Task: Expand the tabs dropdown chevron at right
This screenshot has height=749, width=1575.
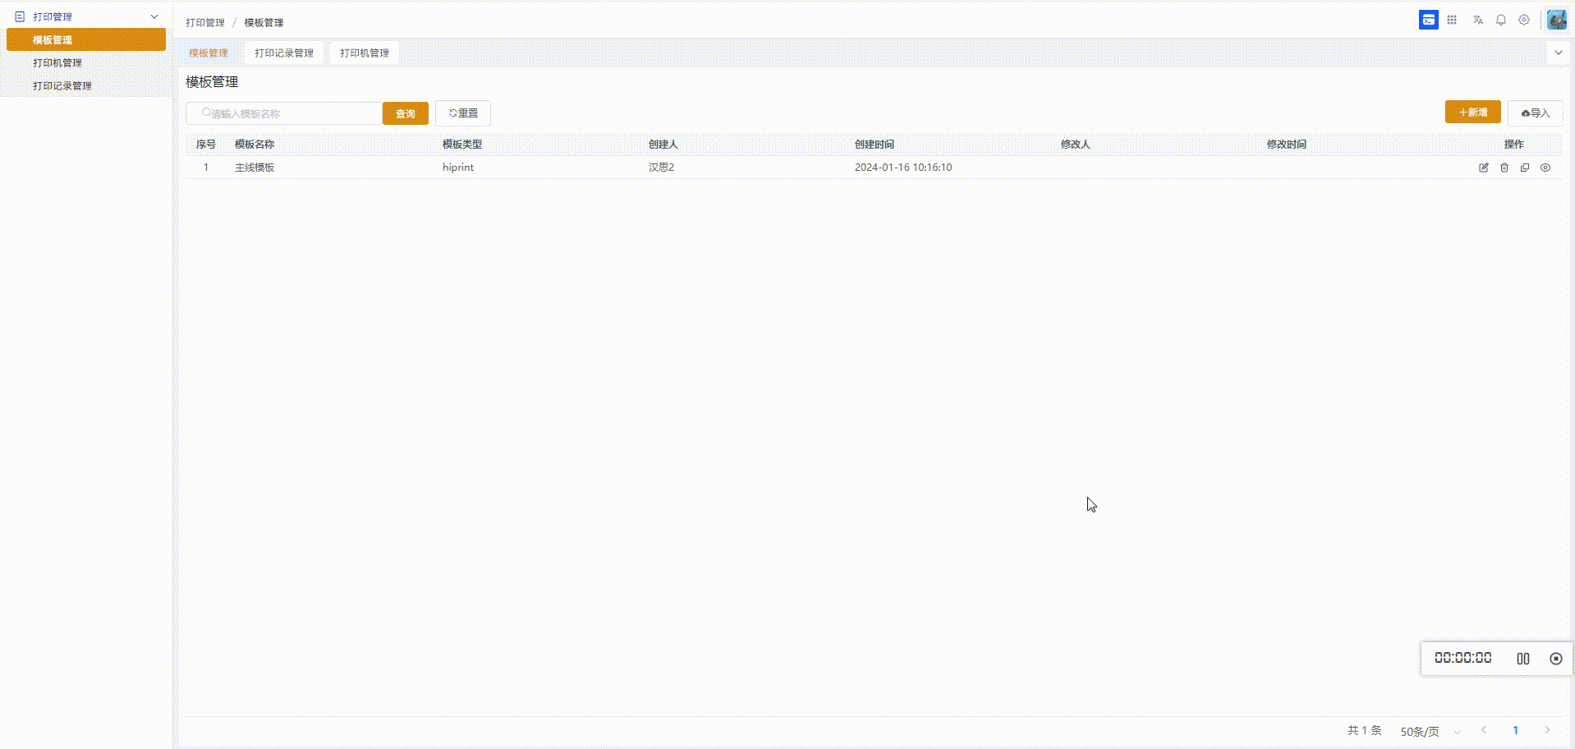Action: (1558, 53)
